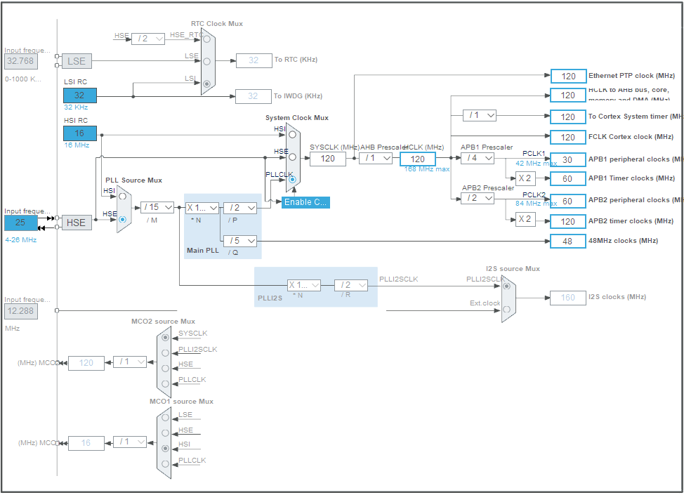Select HSI in System Clock Mux
Screen dimensions: 684x495
[292, 135]
